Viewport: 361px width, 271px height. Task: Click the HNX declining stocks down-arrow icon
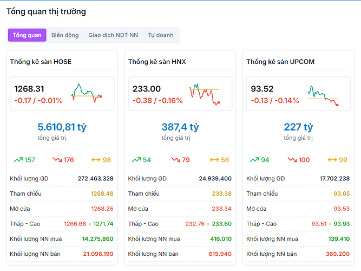[x=175, y=160]
